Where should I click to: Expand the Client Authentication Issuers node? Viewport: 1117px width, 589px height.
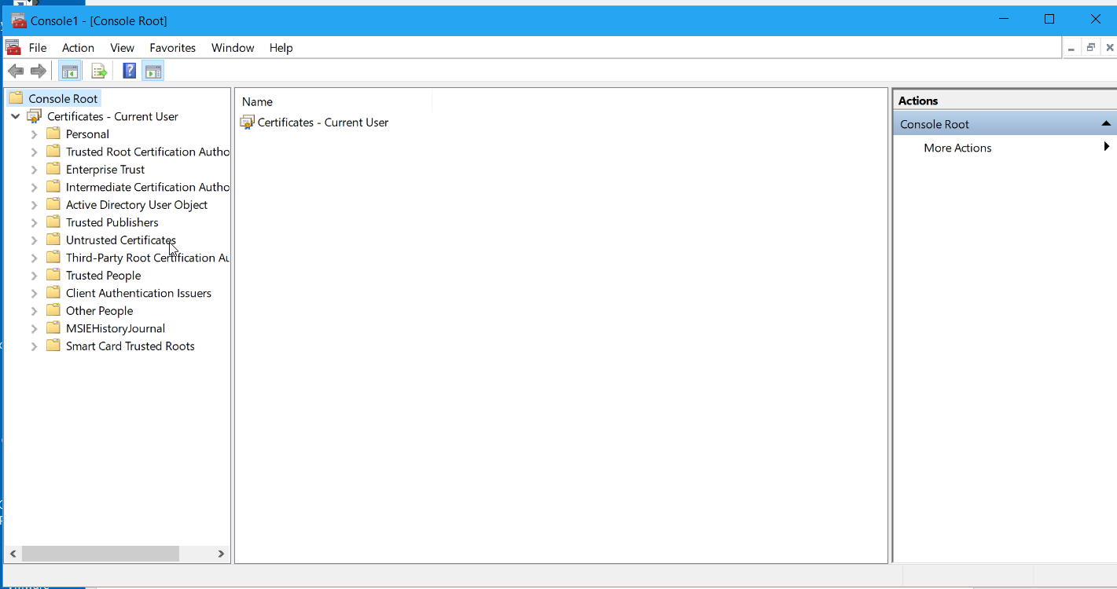[x=34, y=293]
